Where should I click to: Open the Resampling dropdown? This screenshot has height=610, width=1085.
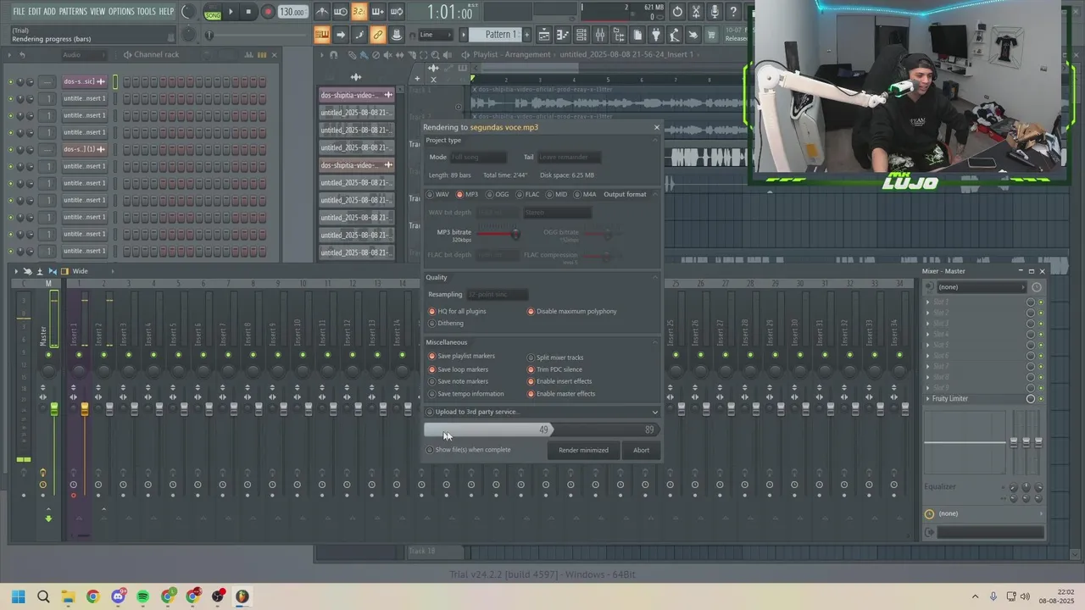[497, 295]
